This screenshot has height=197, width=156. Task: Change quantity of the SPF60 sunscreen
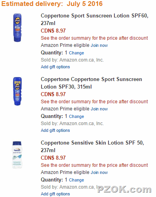(76, 53)
